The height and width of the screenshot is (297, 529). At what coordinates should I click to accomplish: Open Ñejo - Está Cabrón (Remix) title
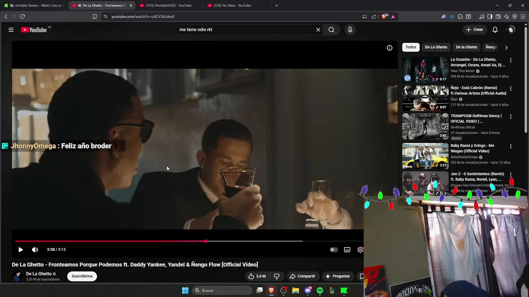point(478,90)
